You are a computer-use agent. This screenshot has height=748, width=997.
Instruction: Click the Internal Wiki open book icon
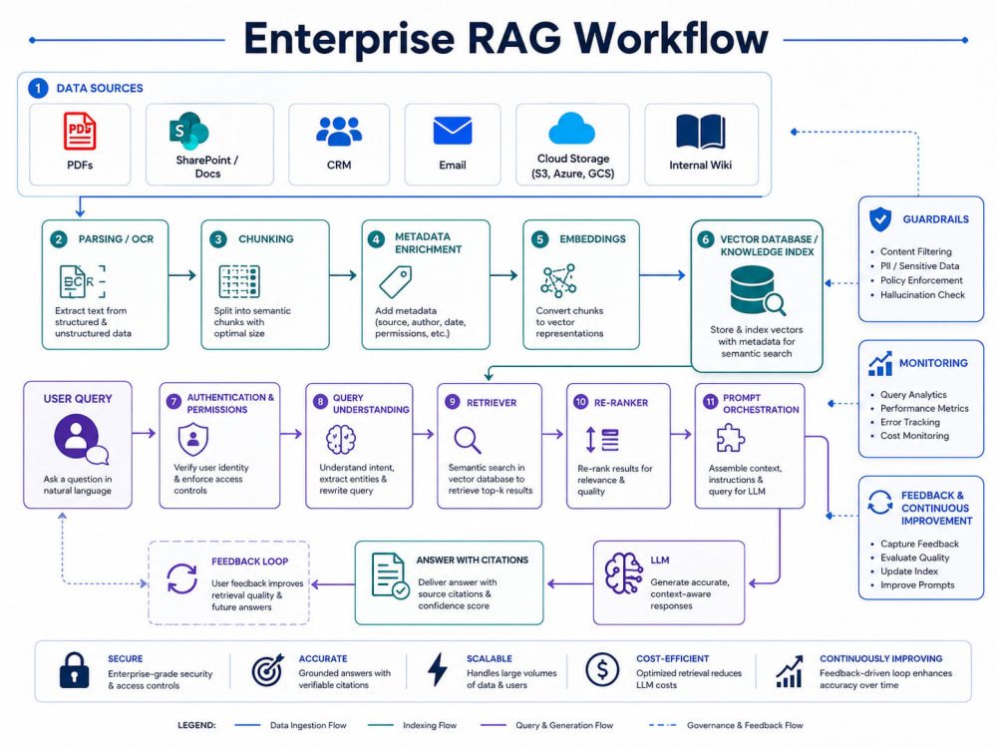(x=700, y=132)
